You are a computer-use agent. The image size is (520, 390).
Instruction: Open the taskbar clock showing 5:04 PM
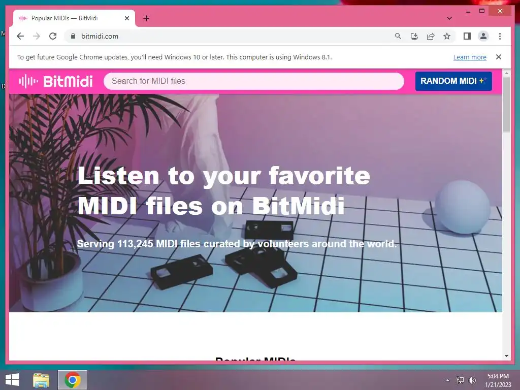pos(498,380)
